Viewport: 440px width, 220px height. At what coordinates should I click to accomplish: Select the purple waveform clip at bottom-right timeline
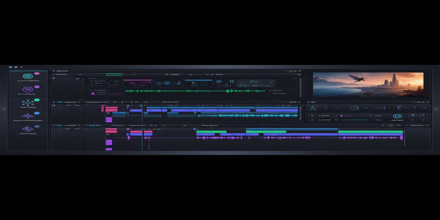370,137
